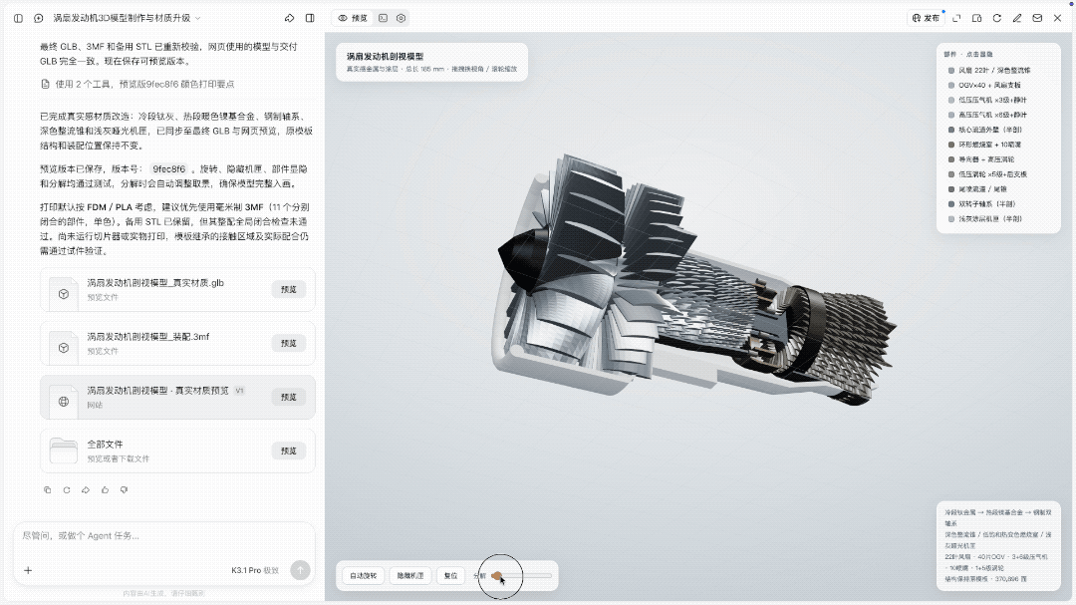Image resolution: width=1076 pixels, height=605 pixels.
Task: Preview 全部文件 folder
Action: click(288, 451)
